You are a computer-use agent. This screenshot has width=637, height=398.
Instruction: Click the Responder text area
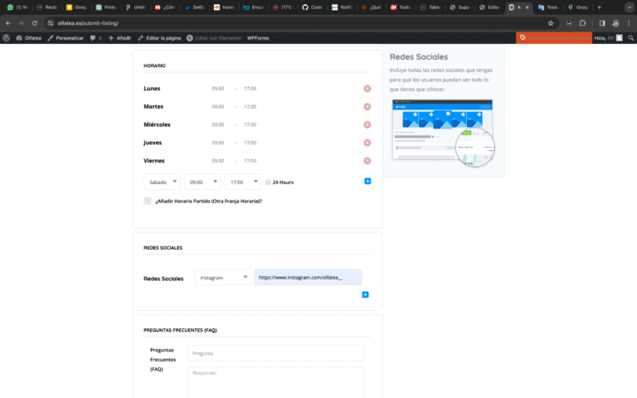[276, 382]
